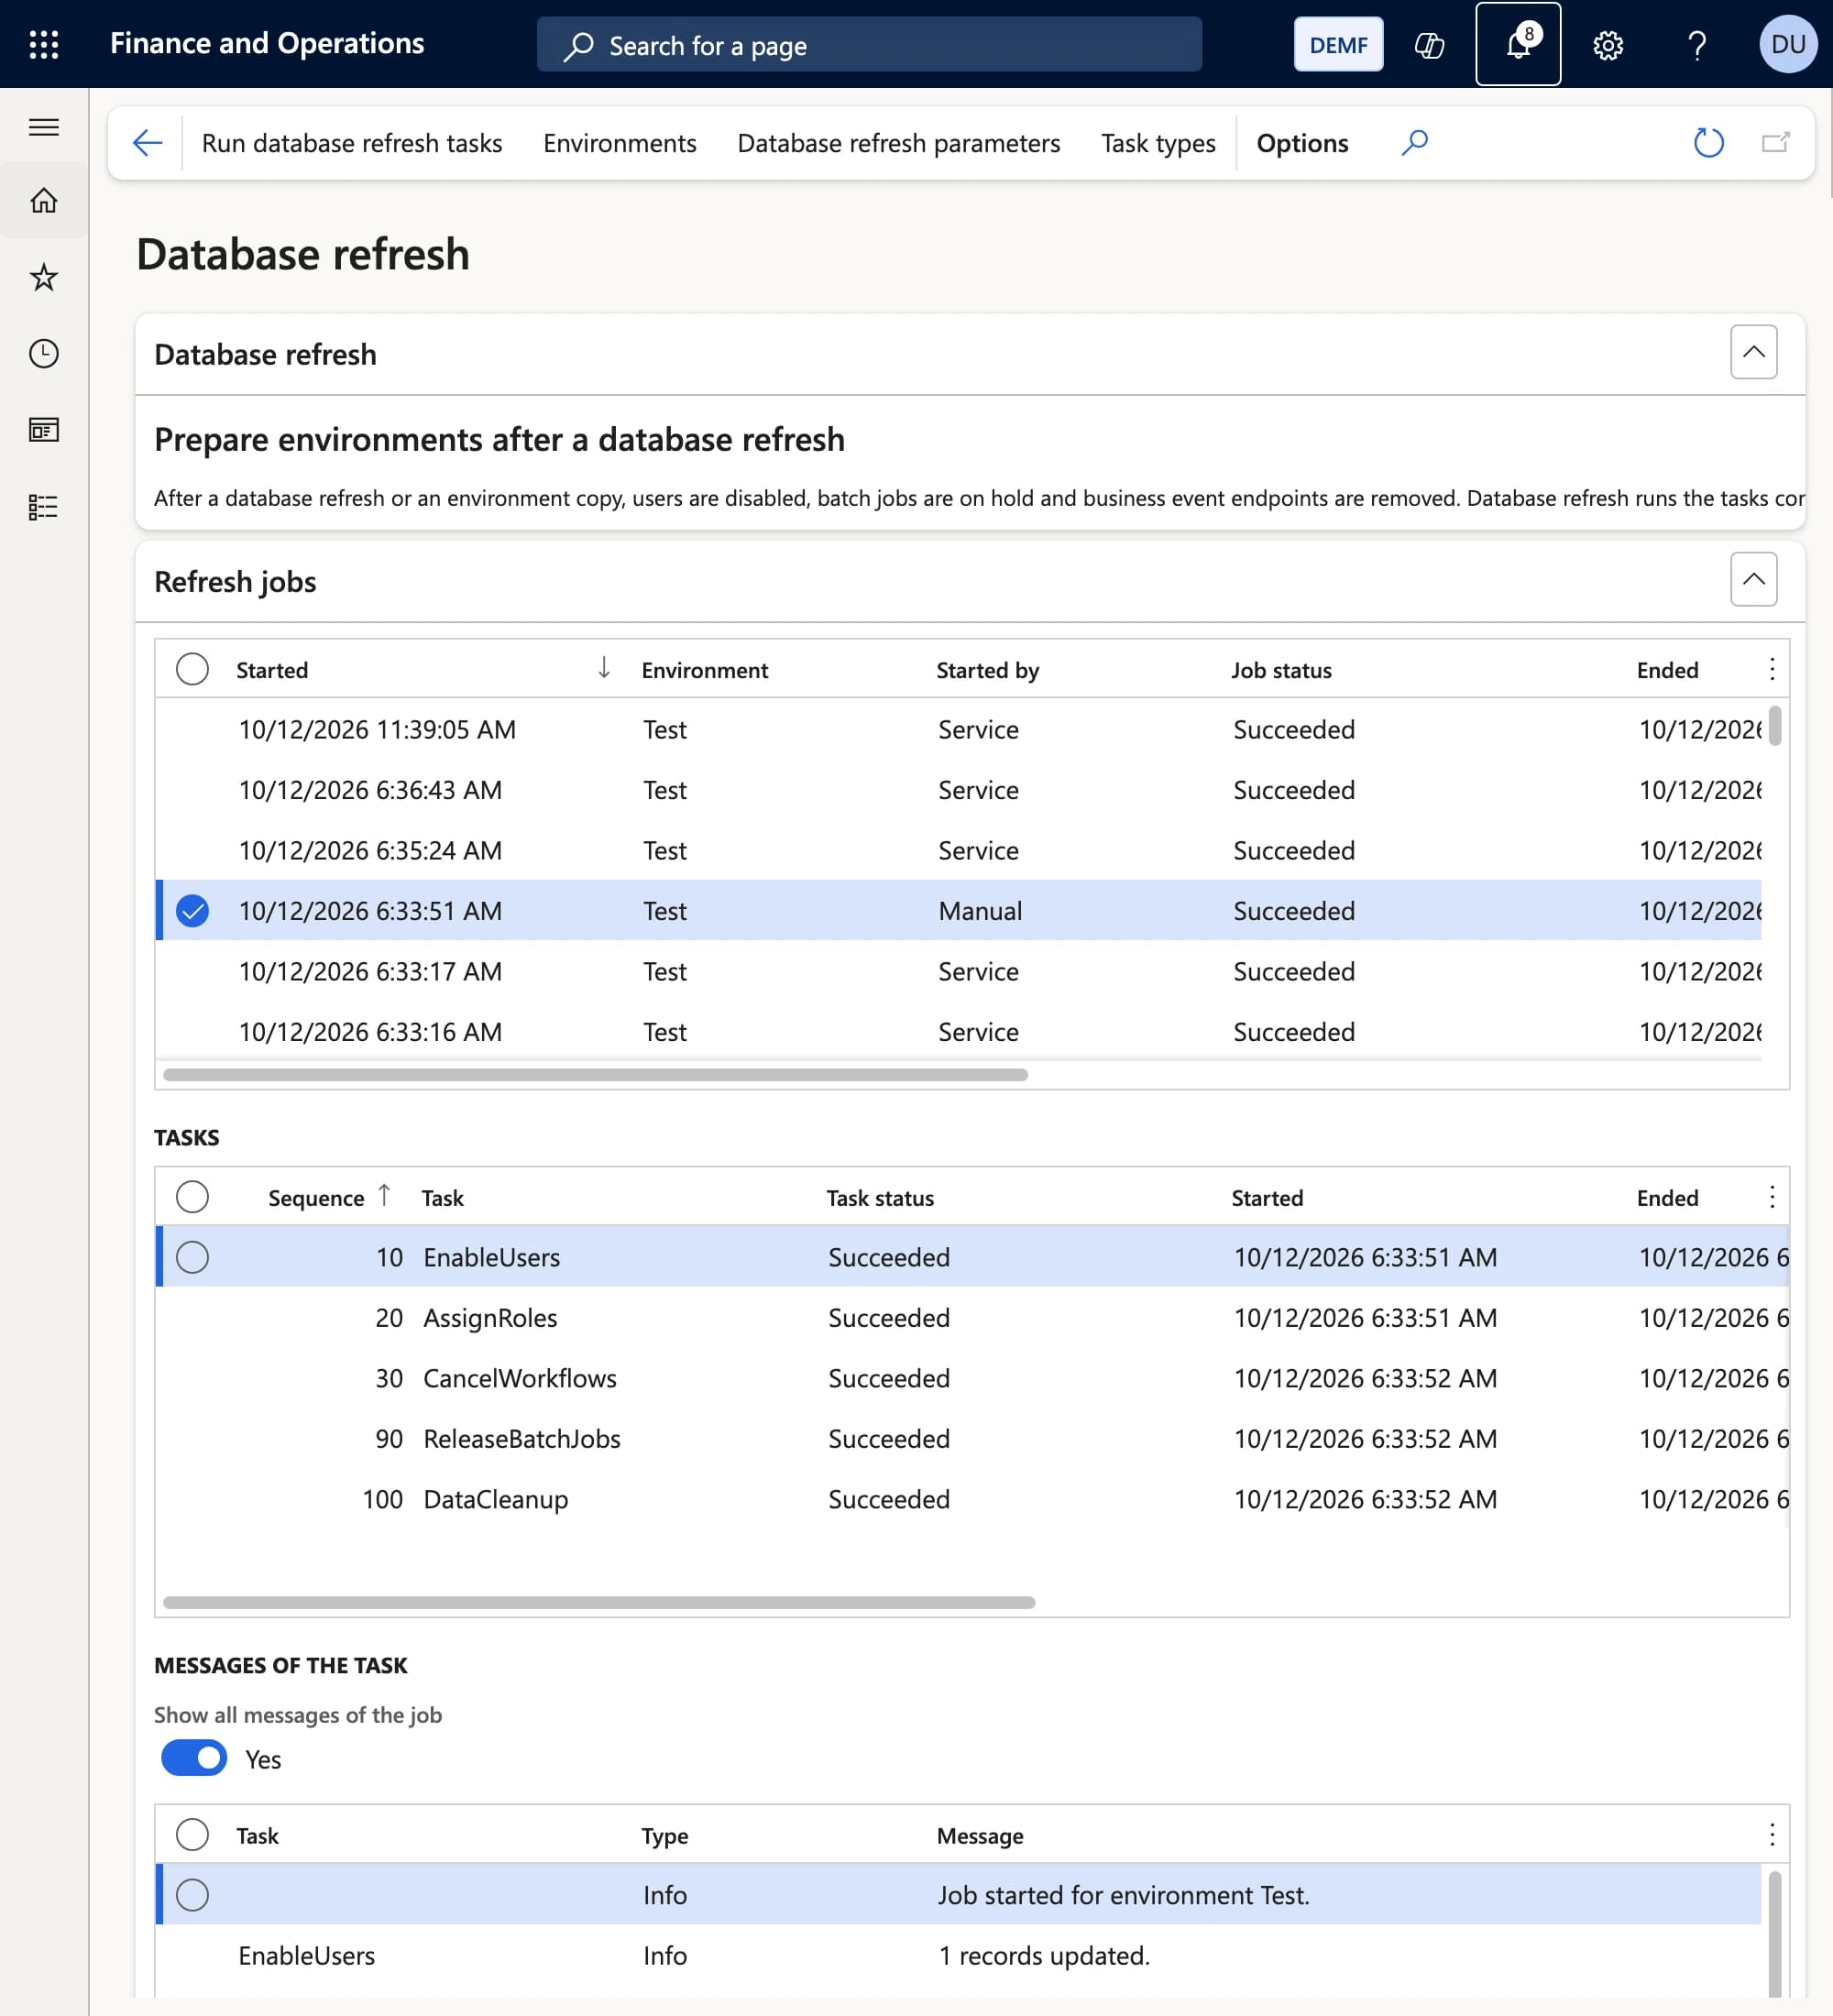Expand the hamburger navigation pane

pyautogui.click(x=44, y=127)
